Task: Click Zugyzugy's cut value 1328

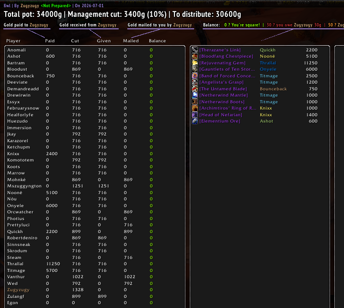Action: pyautogui.click(x=78, y=290)
